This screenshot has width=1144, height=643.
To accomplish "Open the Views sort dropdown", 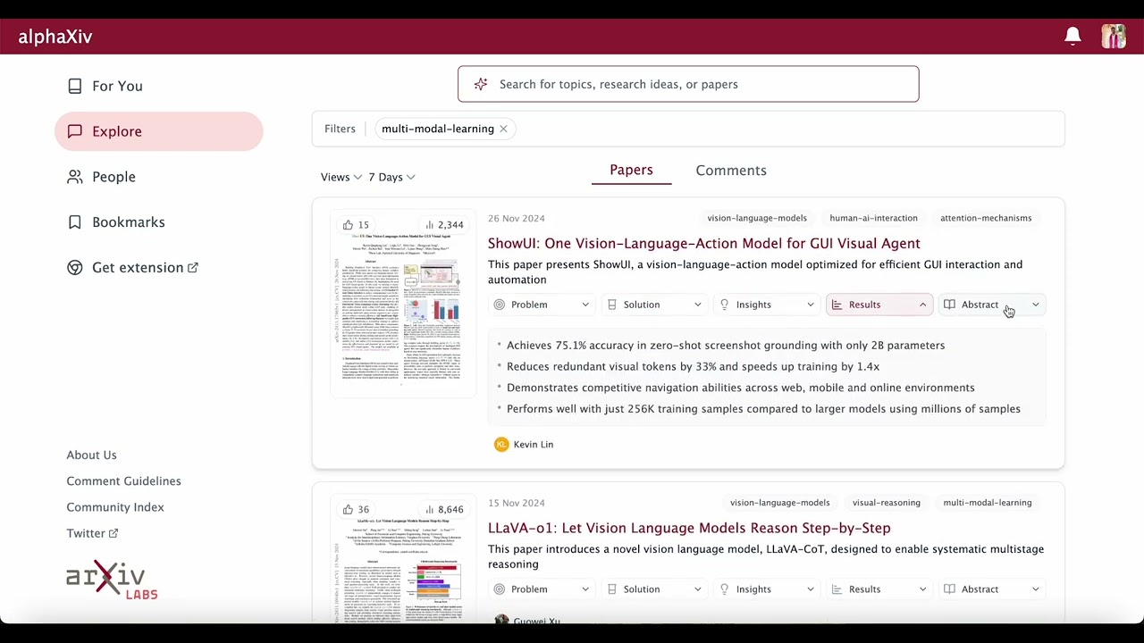I will pyautogui.click(x=341, y=177).
